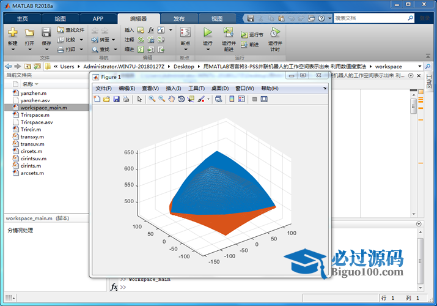Click the Run and Advance icon
437x306 pixels.
tap(229, 32)
